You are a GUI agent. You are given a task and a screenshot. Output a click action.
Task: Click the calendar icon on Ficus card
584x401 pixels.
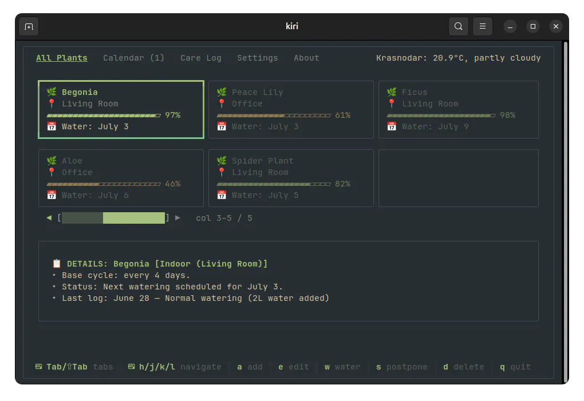[392, 126]
